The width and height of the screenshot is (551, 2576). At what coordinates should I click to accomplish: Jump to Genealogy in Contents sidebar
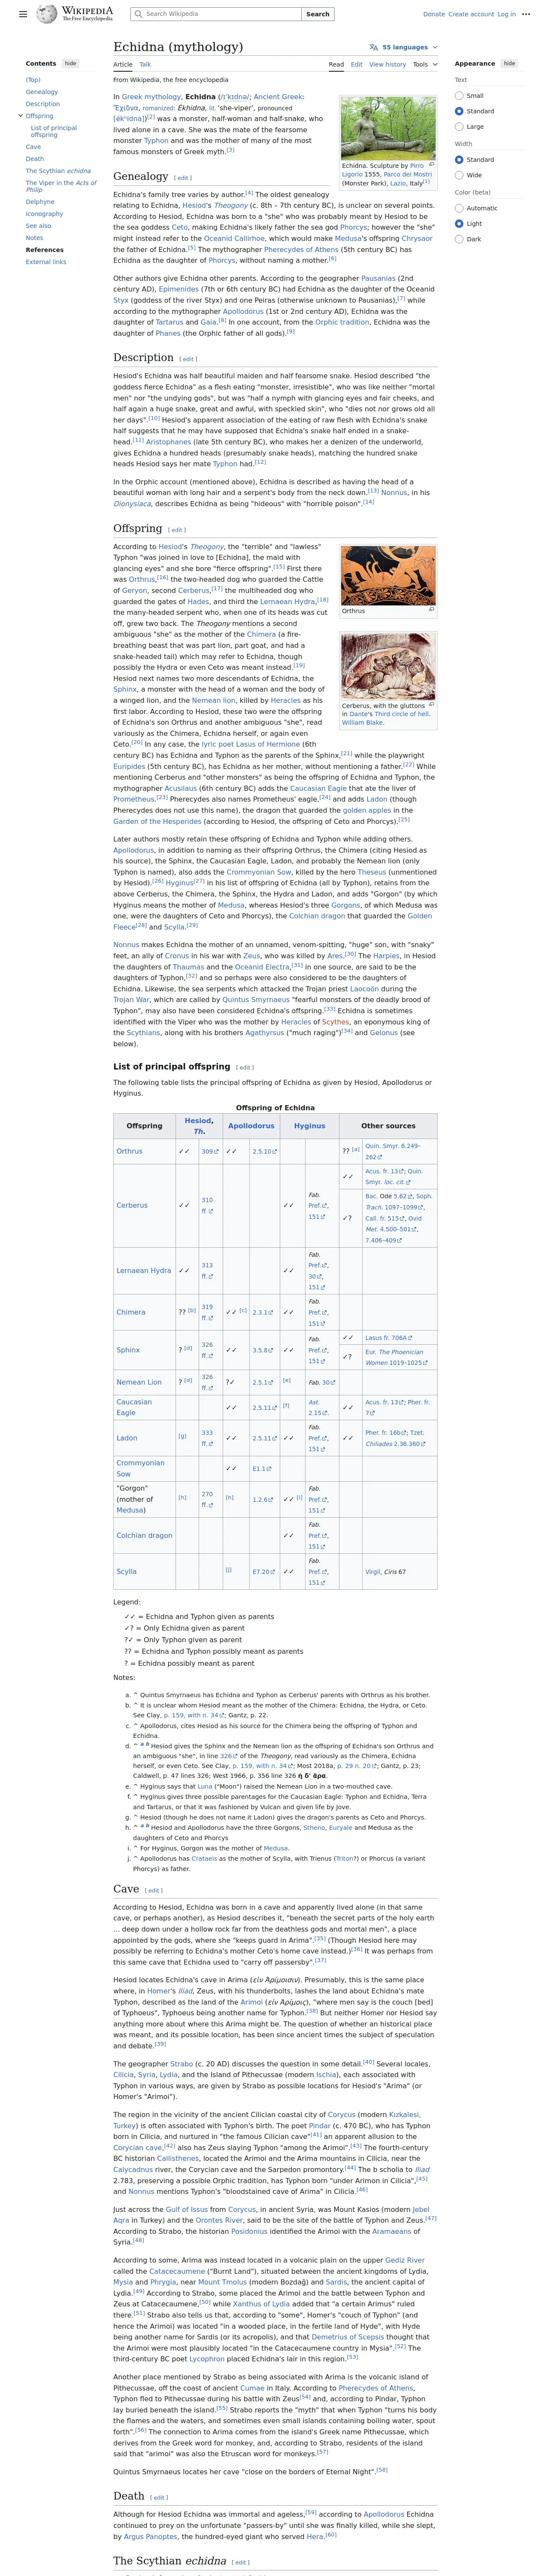click(x=42, y=92)
